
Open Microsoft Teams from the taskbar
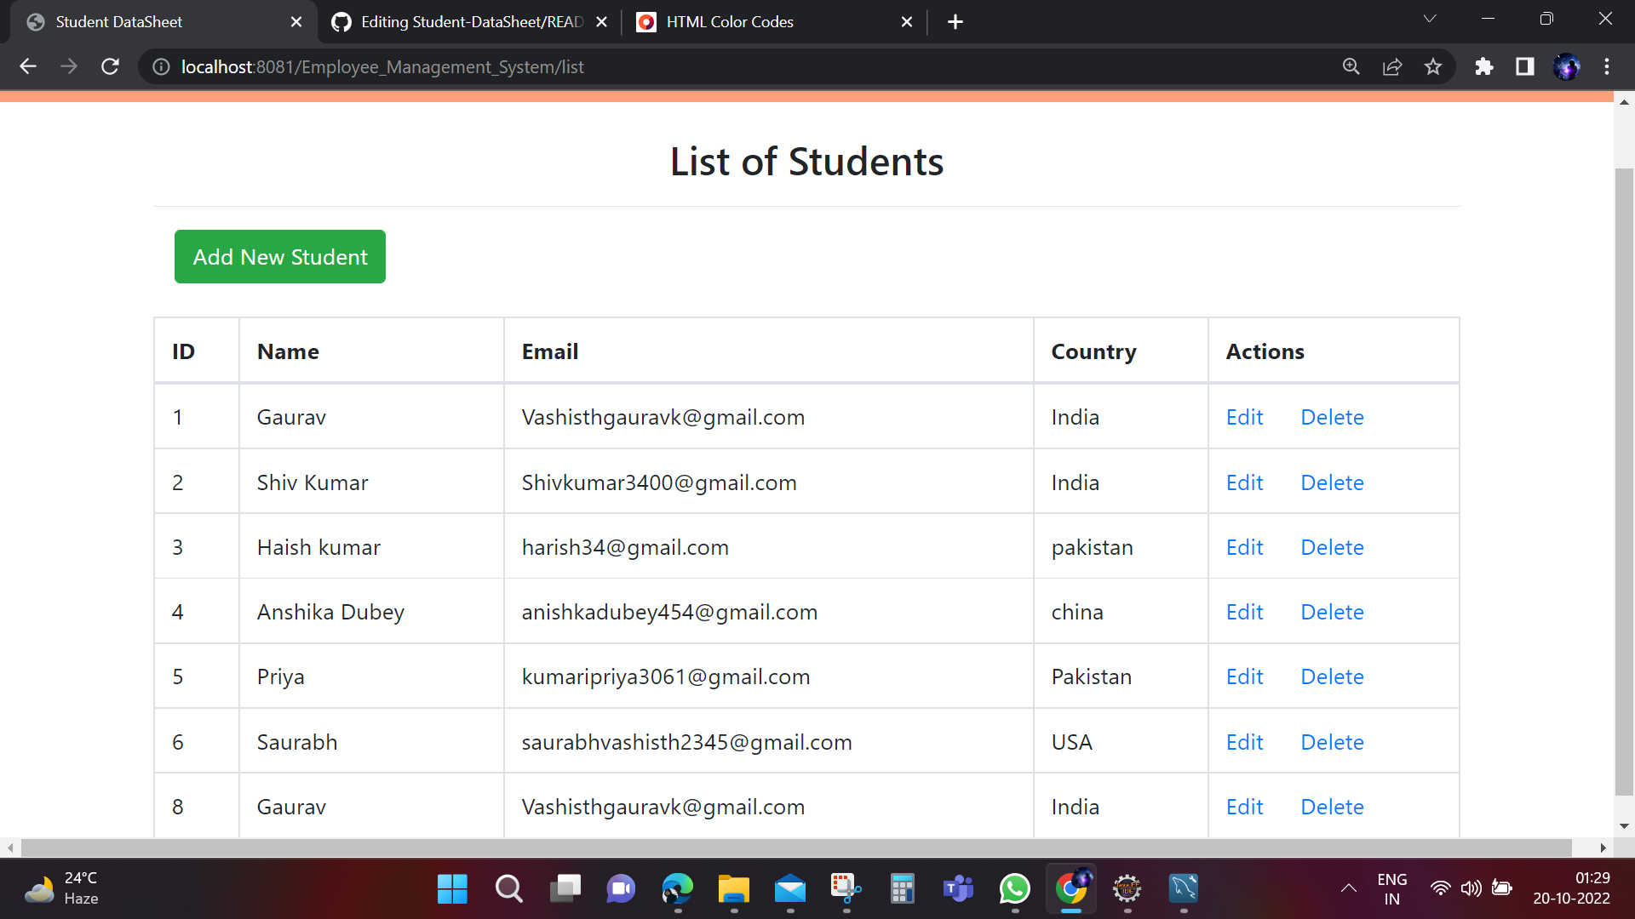(x=958, y=889)
